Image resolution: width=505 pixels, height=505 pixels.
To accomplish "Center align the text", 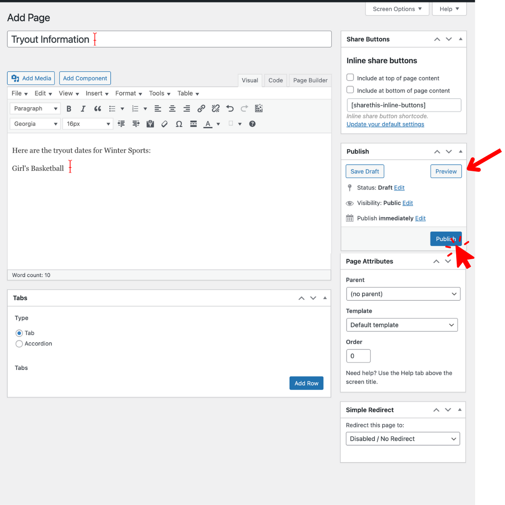I will point(172,109).
